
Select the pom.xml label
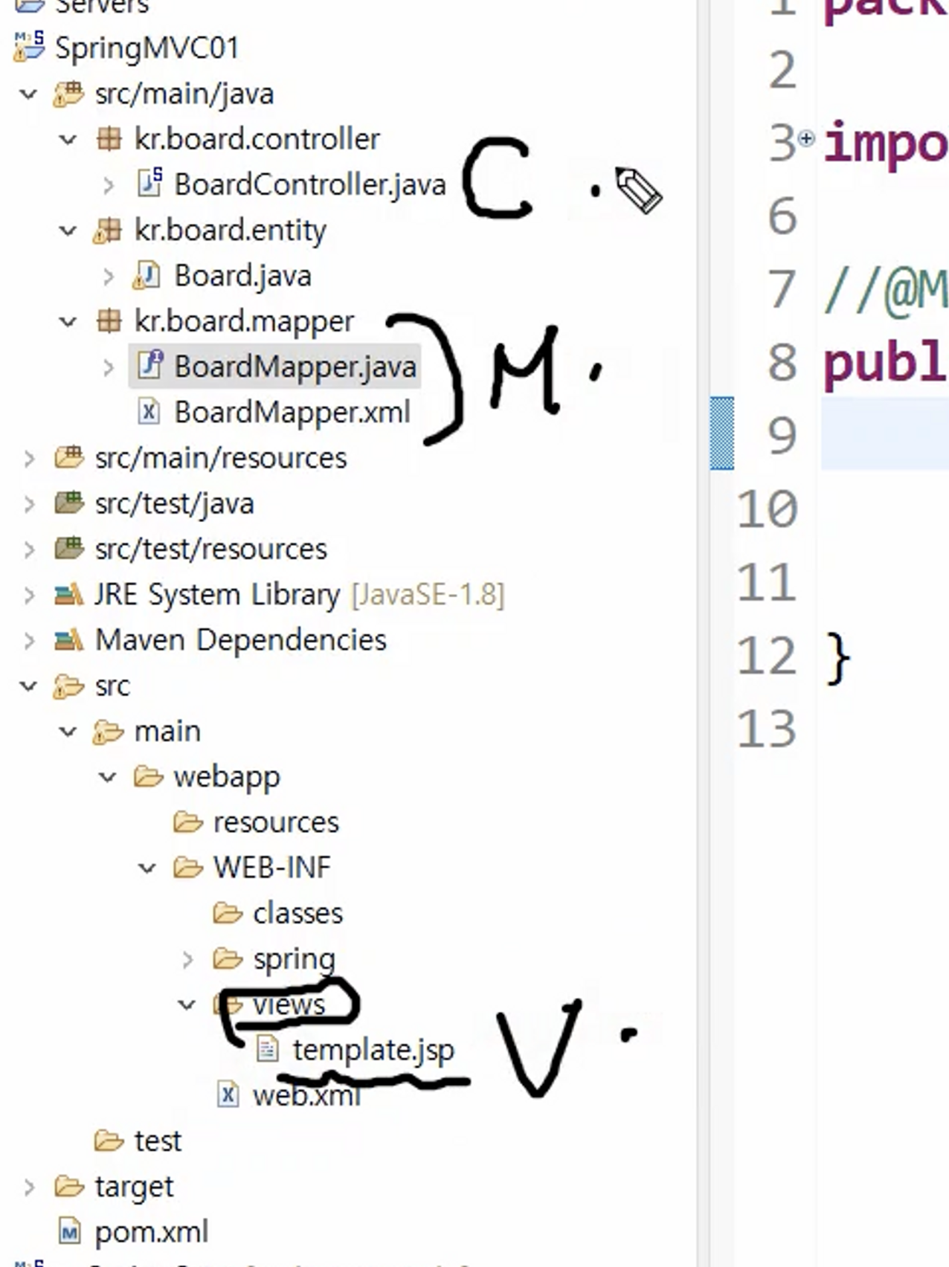(152, 1233)
